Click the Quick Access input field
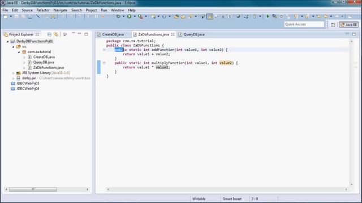This screenshot has height=203, width=362. click(304, 24)
